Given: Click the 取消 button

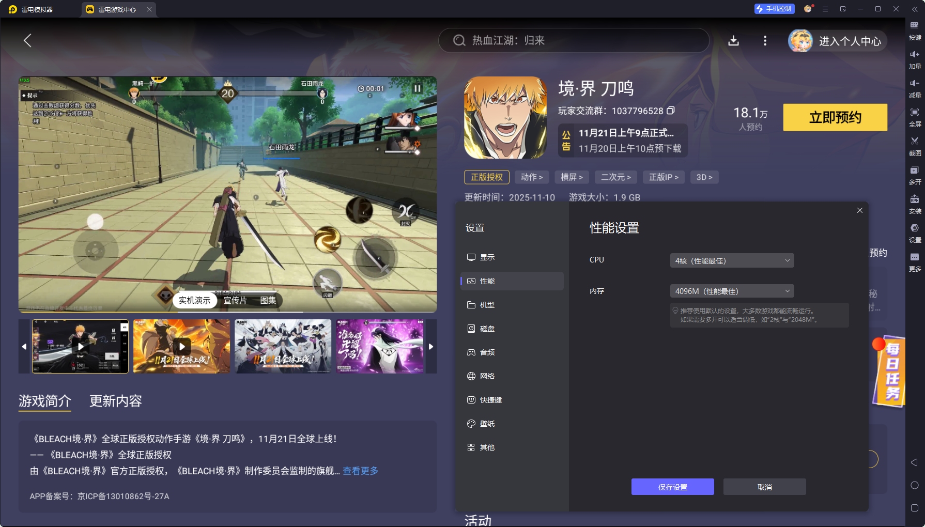Looking at the screenshot, I should [x=765, y=487].
